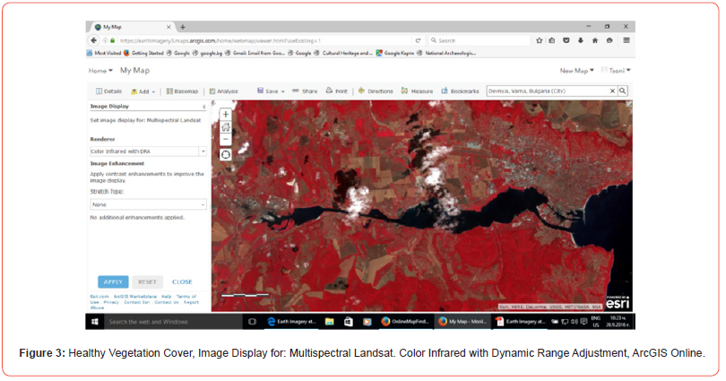
Task: Clear the Devnya location search text
Action: point(613,91)
